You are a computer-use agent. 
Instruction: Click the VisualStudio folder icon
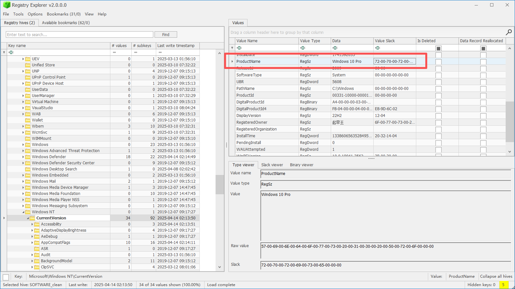(28, 108)
